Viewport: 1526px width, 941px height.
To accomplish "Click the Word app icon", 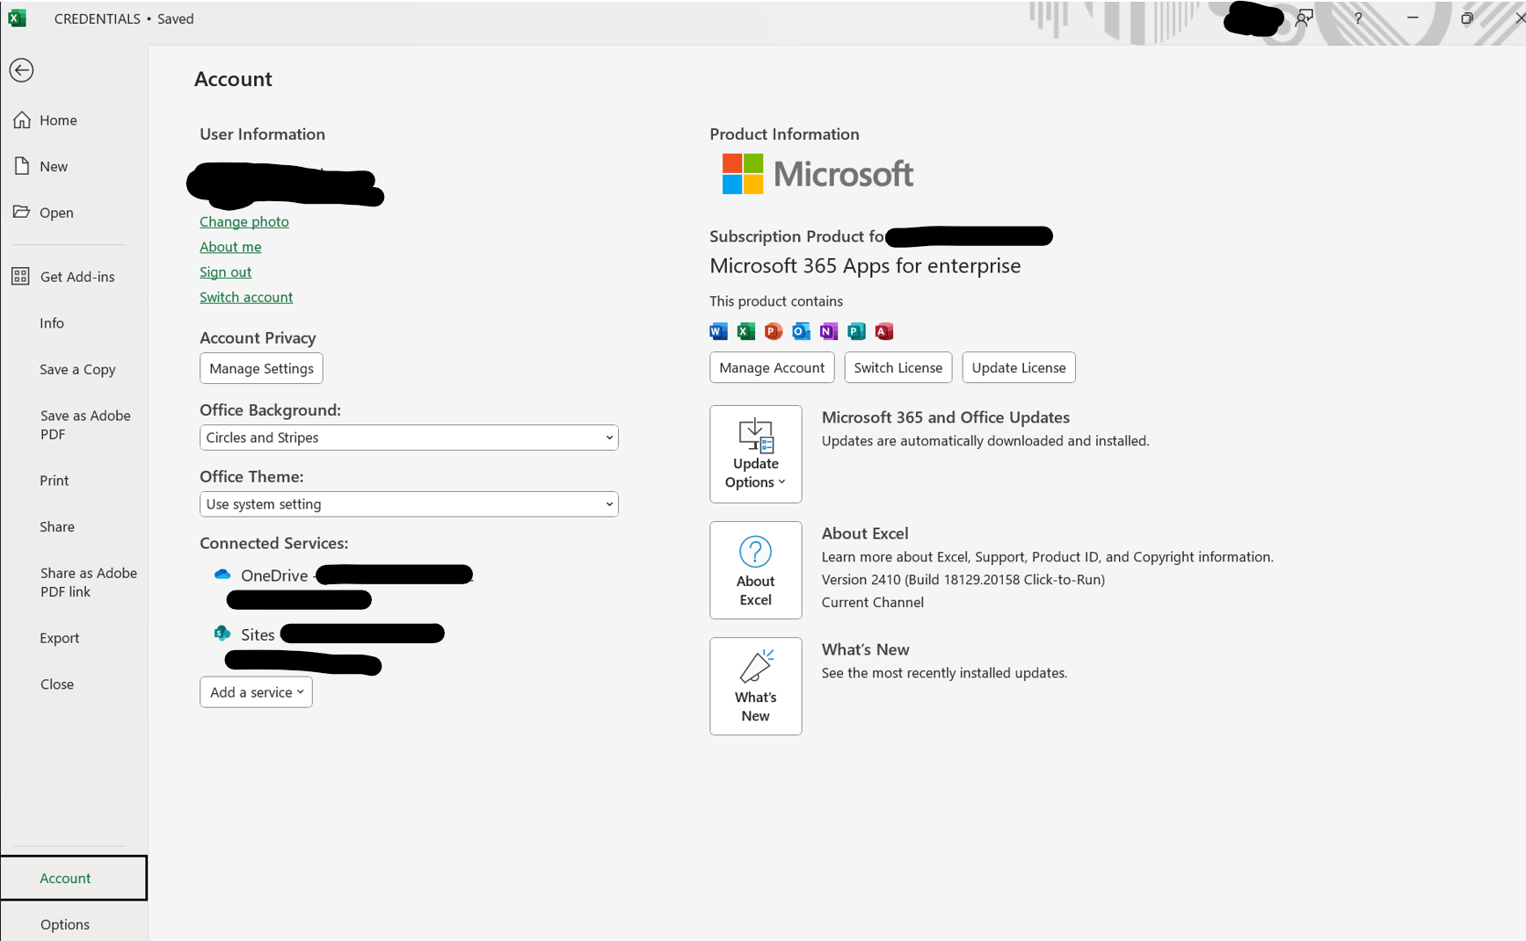I will click(718, 331).
